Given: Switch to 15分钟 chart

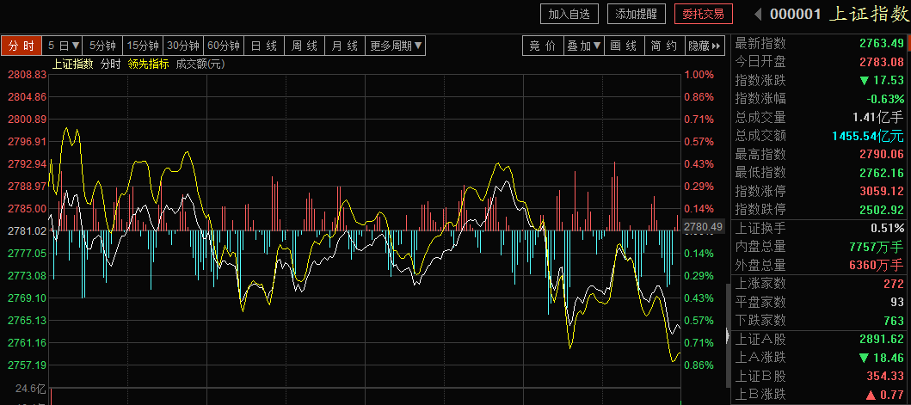Looking at the screenshot, I should pos(143,46).
